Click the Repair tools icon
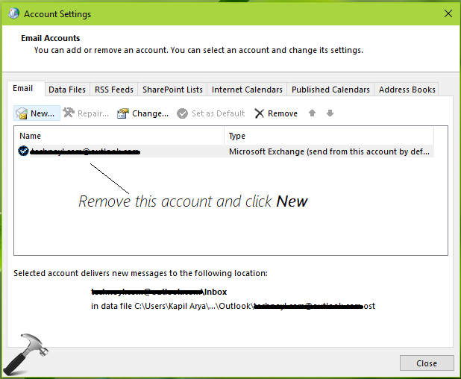 click(x=69, y=113)
